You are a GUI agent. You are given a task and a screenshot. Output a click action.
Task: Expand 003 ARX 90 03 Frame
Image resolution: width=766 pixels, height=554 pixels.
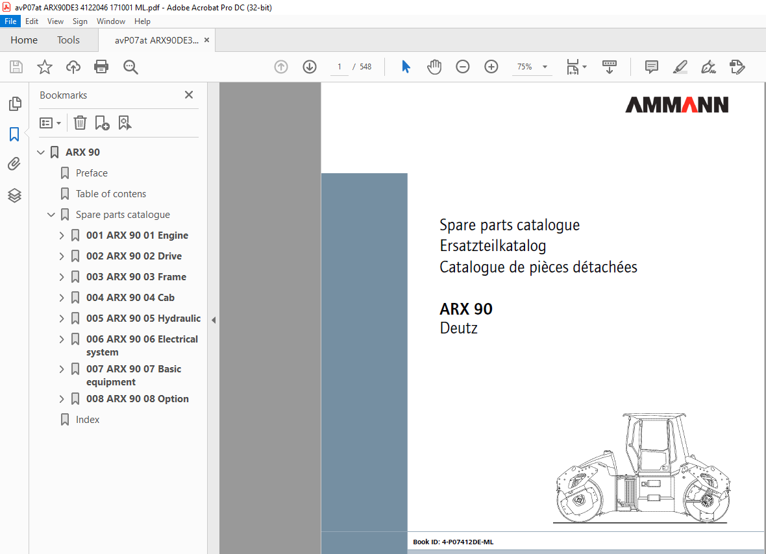62,277
